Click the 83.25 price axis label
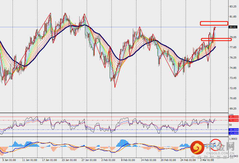 tap(233, 7)
